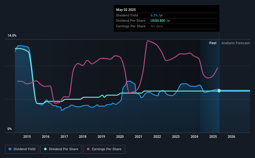Toggle the Dividend Yield legend button
This screenshot has height=158, width=255.
click(22, 149)
